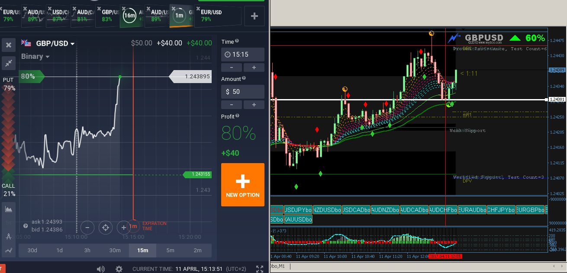Click the collapse arrows sidebar icon

coord(9,63)
